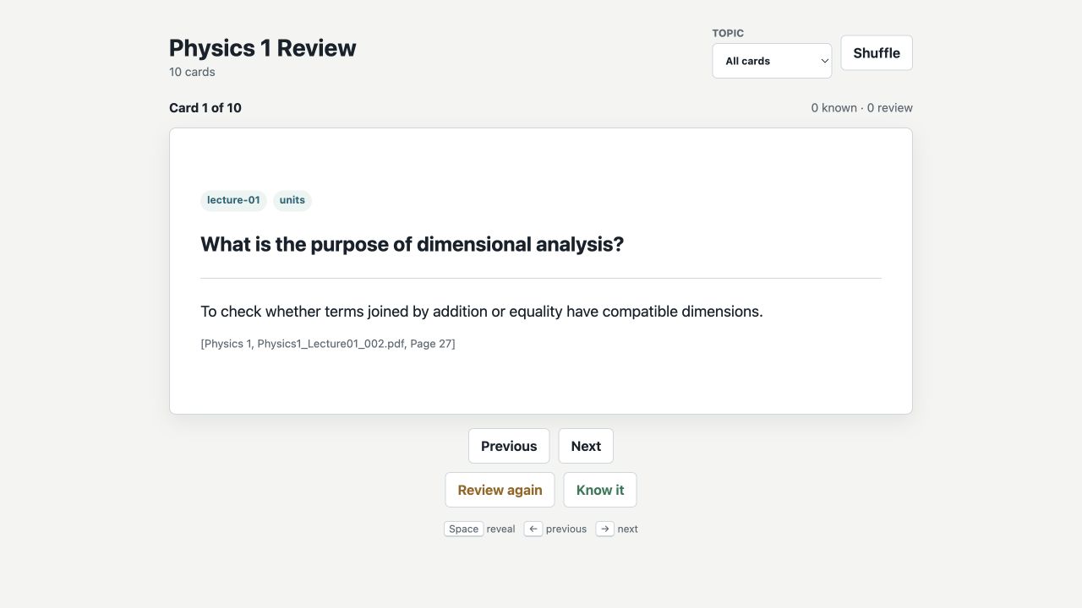Screen dimensions: 1082x608
Task: Select the lecture-01 tag
Action: pyautogui.click(x=233, y=200)
